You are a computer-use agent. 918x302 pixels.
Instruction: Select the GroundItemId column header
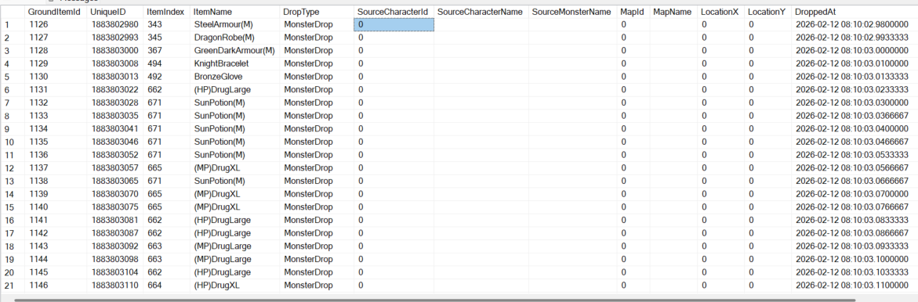[54, 12]
